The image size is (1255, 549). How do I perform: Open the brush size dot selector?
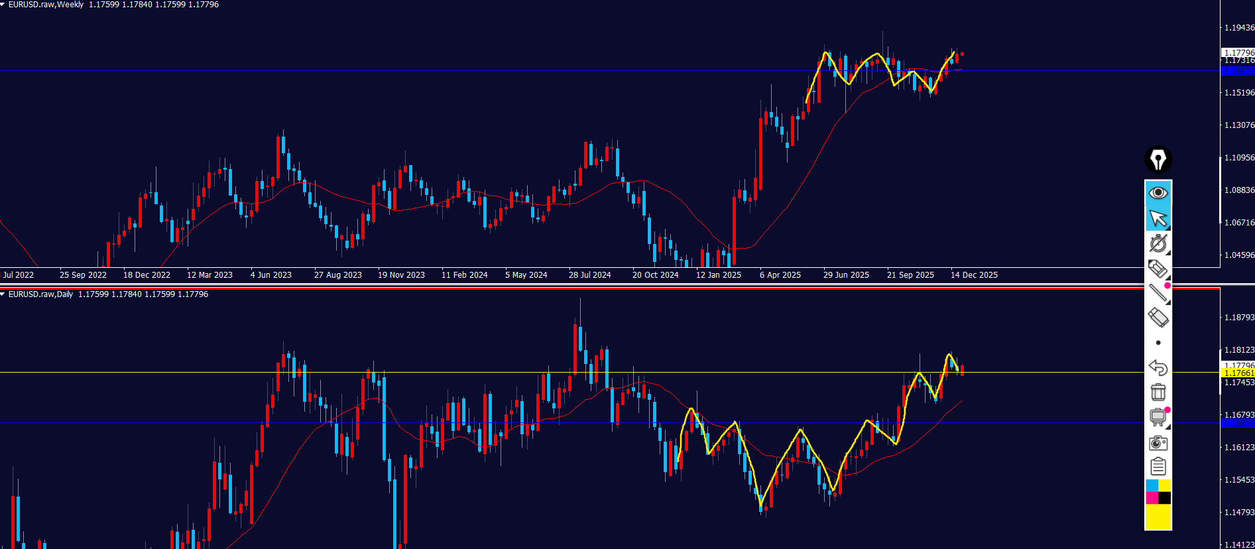tap(1158, 343)
